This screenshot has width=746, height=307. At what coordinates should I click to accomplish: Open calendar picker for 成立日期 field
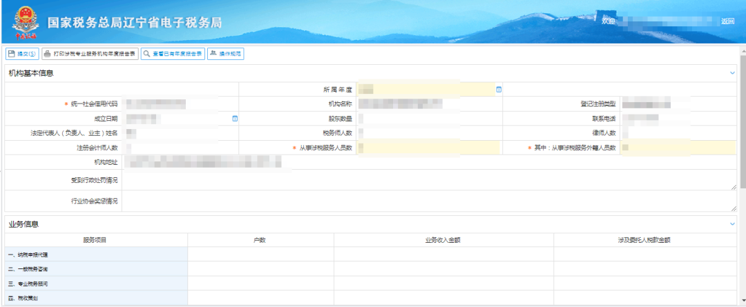tap(235, 119)
